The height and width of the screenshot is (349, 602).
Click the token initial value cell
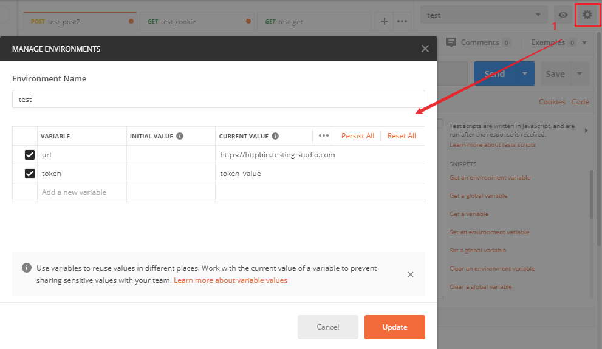171,174
